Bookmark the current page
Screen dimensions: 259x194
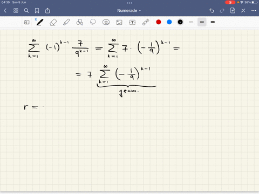[37, 11]
